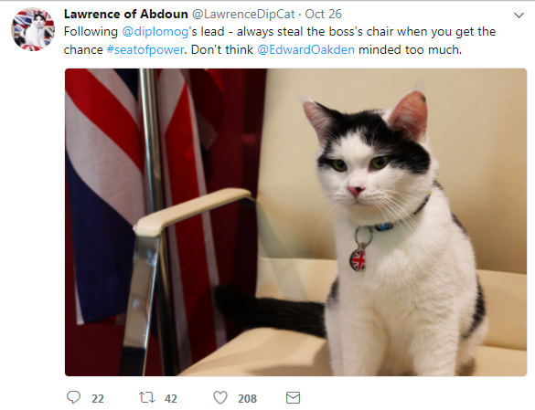Open the #seatofpower hashtag

(145, 49)
